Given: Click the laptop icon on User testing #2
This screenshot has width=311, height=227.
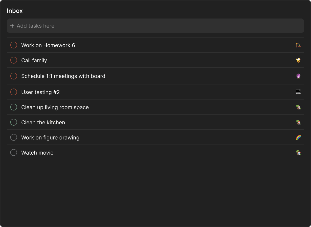Looking at the screenshot, I should 298,92.
